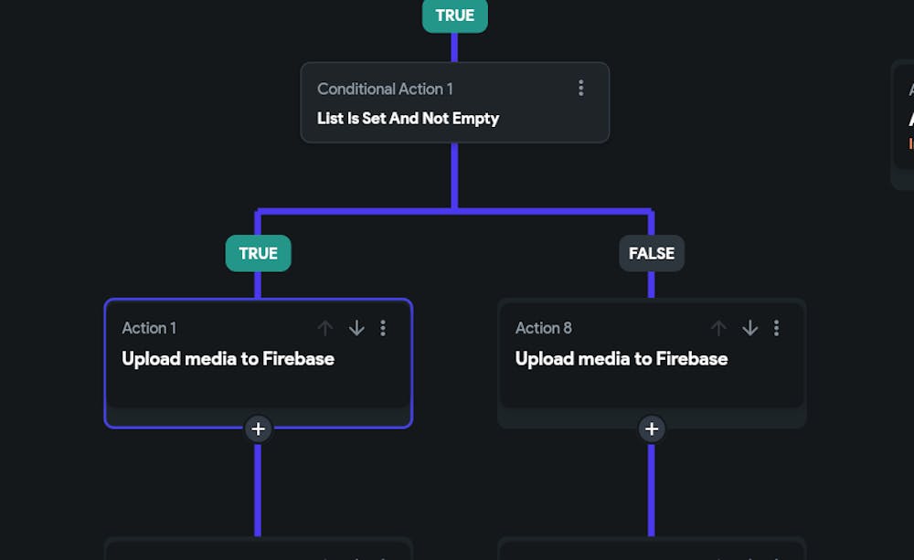Image resolution: width=914 pixels, height=560 pixels.
Task: Open Action 1's three-dot menu
Action: pos(383,328)
